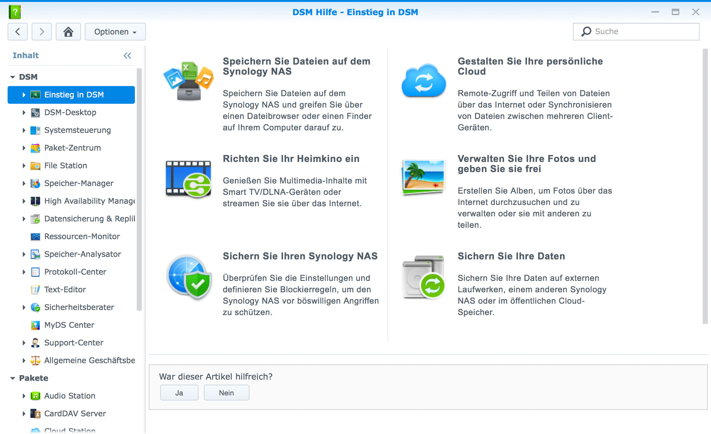Go back with the left arrow button

pyautogui.click(x=18, y=32)
